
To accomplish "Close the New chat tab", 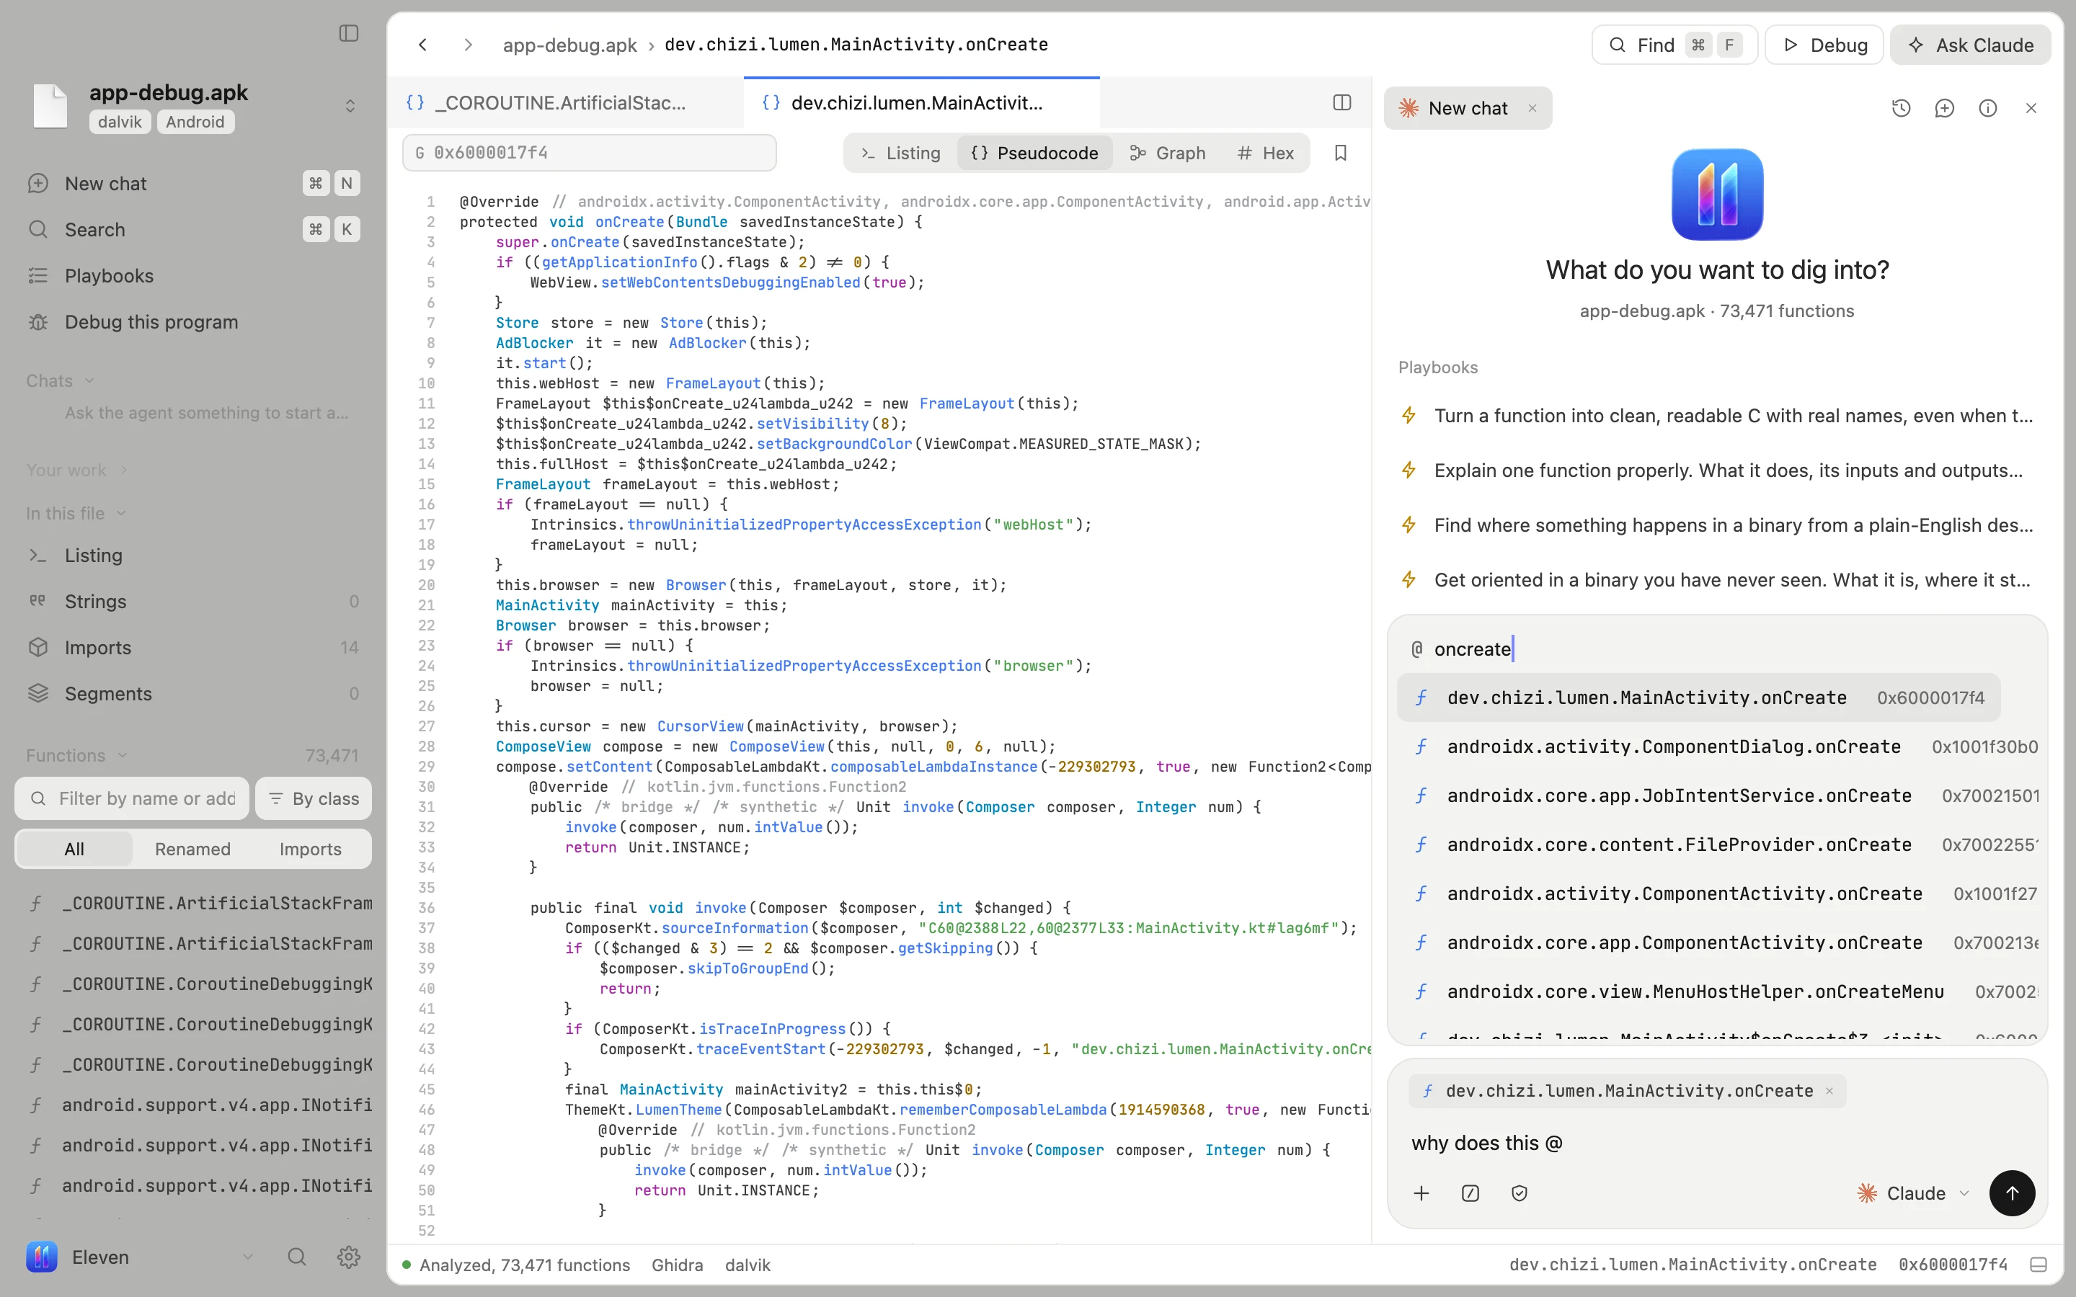I will (x=1532, y=108).
